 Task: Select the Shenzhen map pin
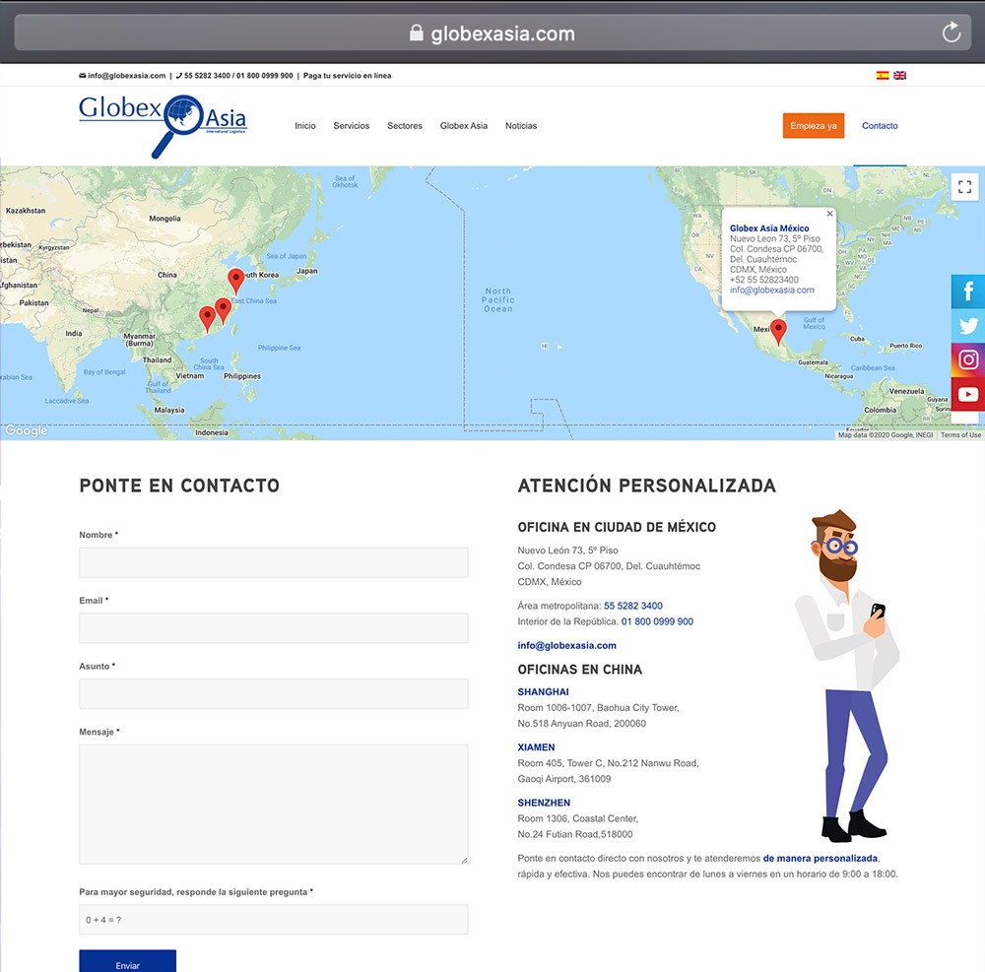click(x=207, y=319)
